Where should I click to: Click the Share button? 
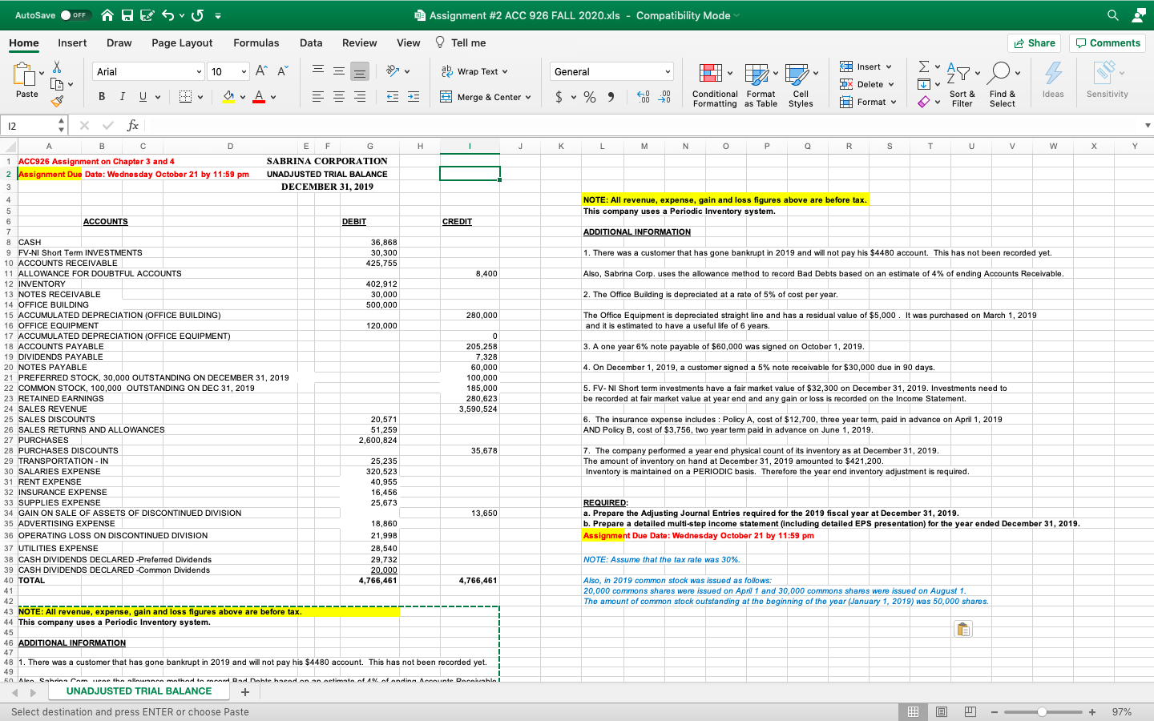1034,42
